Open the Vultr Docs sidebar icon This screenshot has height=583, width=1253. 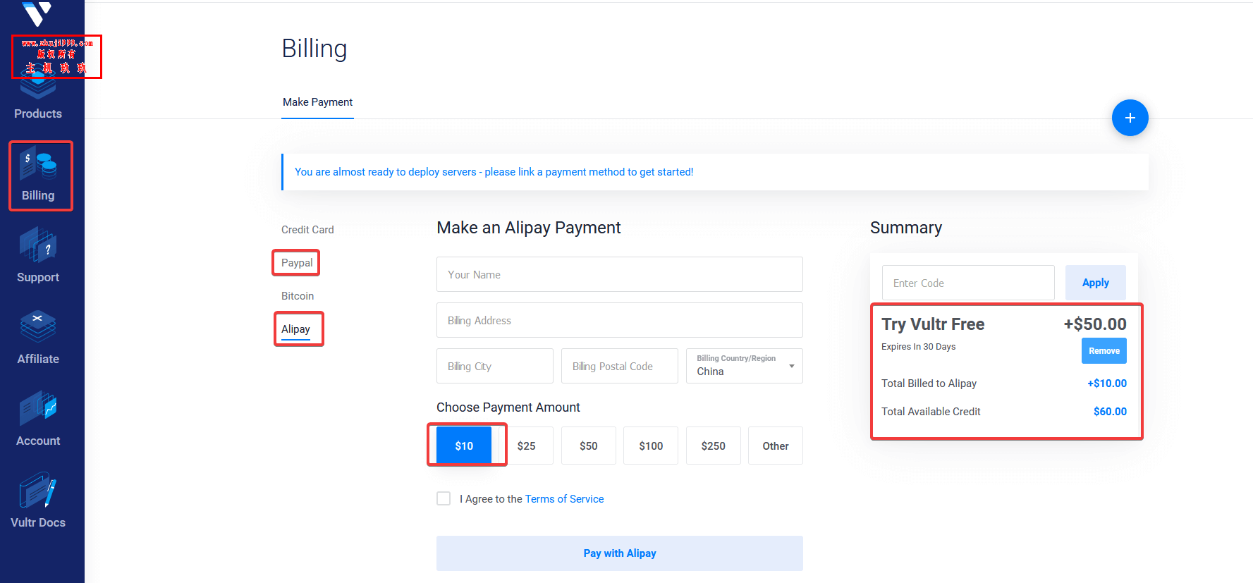[38, 501]
